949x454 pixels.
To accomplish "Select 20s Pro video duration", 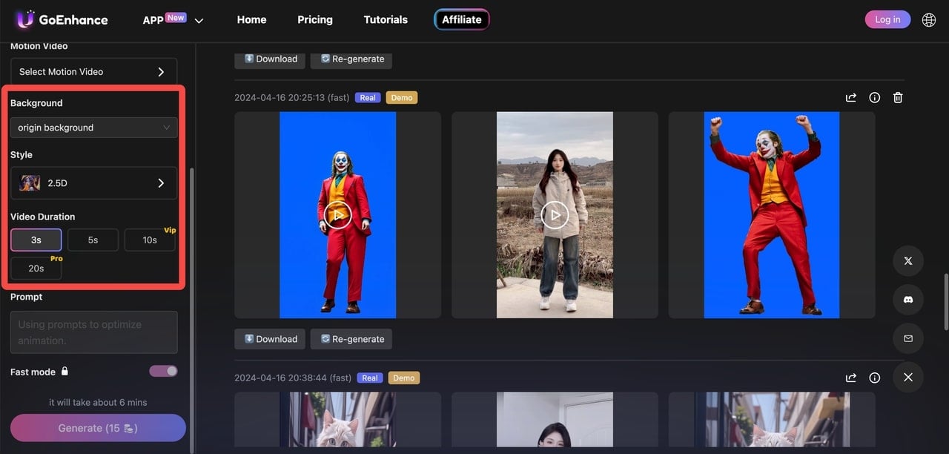I will 36,268.
